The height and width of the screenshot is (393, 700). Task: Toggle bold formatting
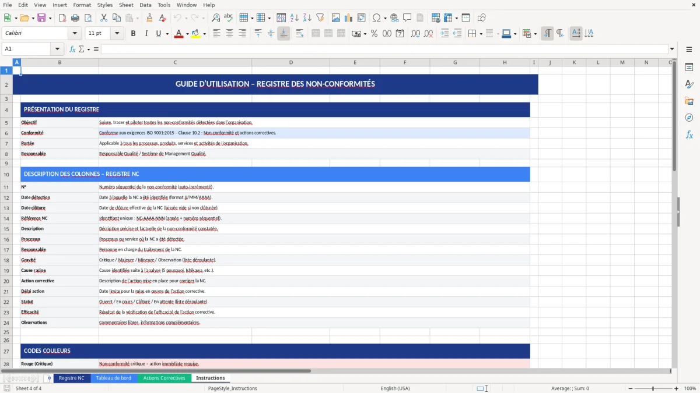pyautogui.click(x=133, y=33)
